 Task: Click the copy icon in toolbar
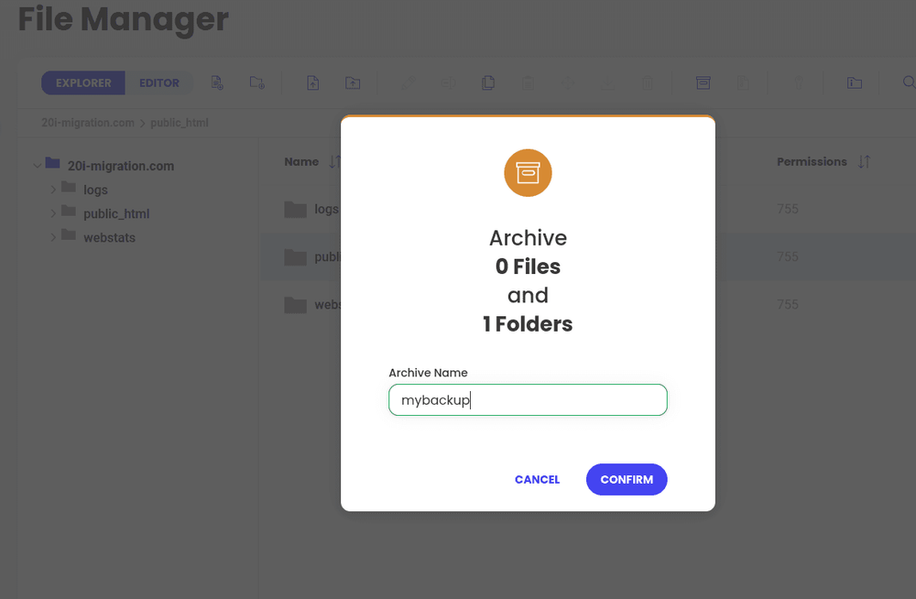(x=488, y=83)
